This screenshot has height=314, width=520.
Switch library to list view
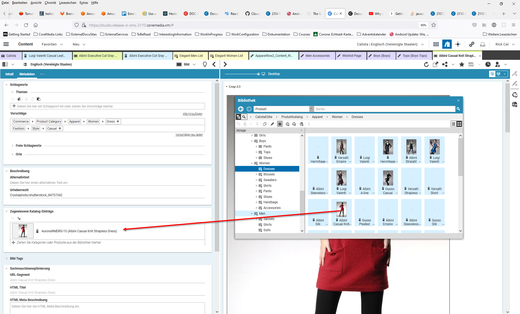(x=453, y=124)
